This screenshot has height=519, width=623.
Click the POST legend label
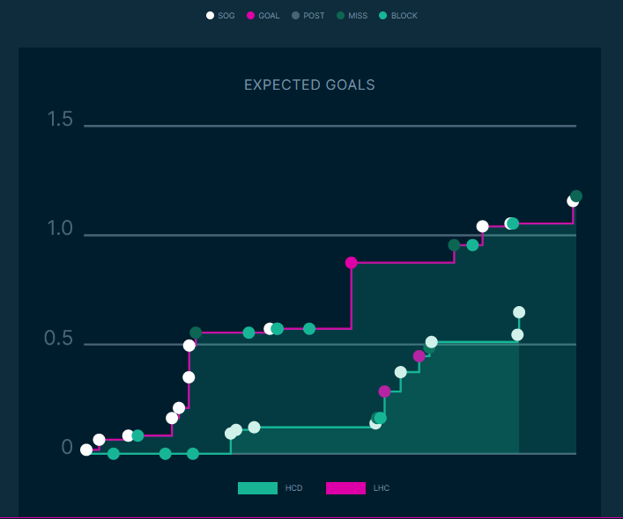point(314,16)
